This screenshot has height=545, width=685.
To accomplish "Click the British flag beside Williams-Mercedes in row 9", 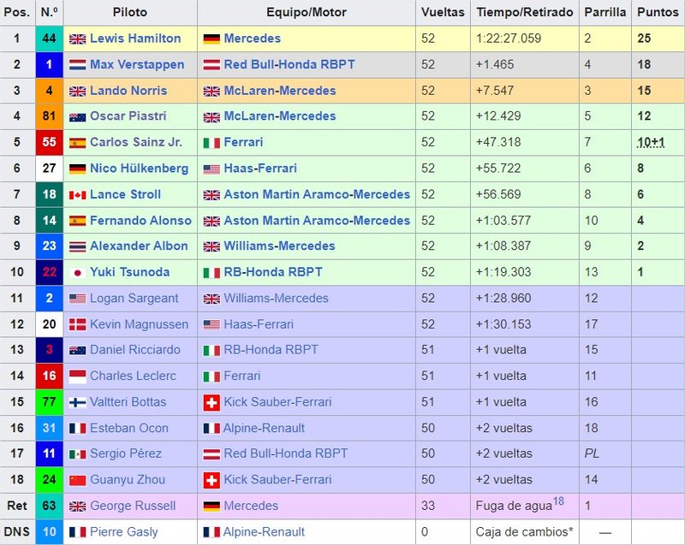I will pos(211,247).
